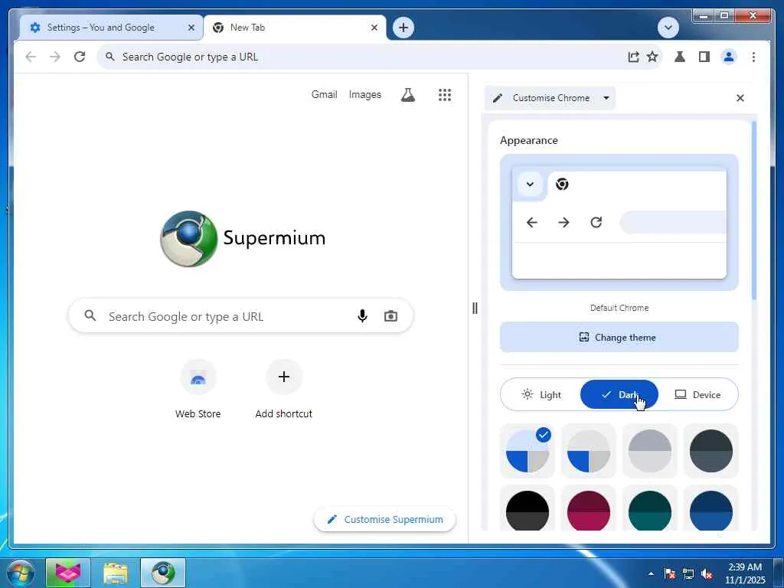Choose the default blue colour swatch
This screenshot has height=588, width=784.
tap(528, 450)
